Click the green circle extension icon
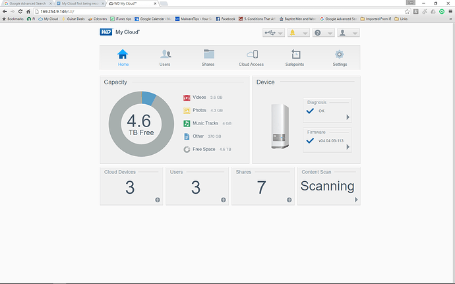This screenshot has width=455, height=284. click(x=442, y=12)
